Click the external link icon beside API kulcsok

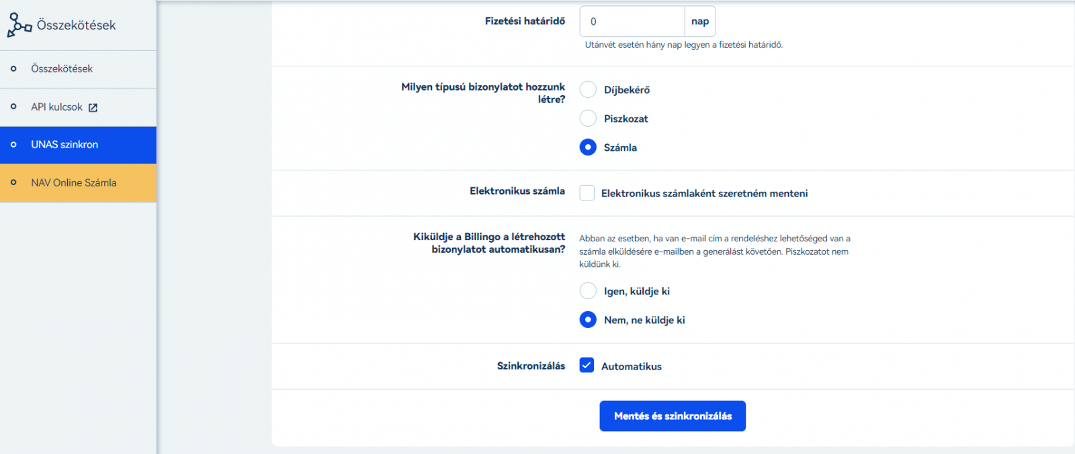point(93,107)
